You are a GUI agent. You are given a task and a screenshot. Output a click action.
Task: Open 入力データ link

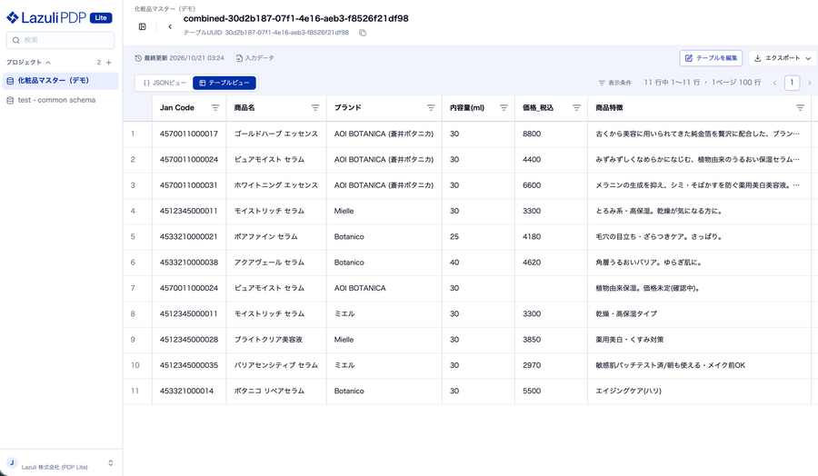click(x=254, y=58)
